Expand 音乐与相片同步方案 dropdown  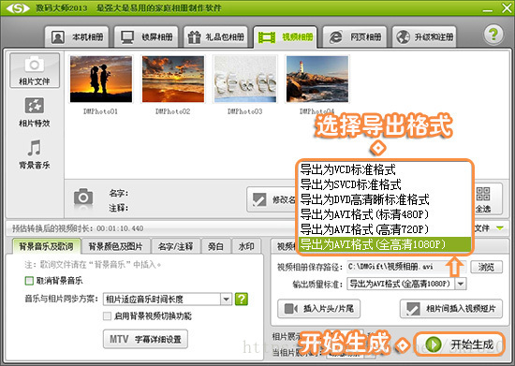tap(226, 299)
